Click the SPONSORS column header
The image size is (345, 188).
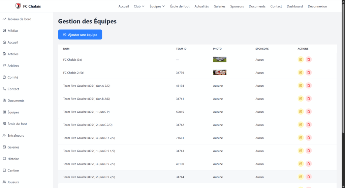262,49
